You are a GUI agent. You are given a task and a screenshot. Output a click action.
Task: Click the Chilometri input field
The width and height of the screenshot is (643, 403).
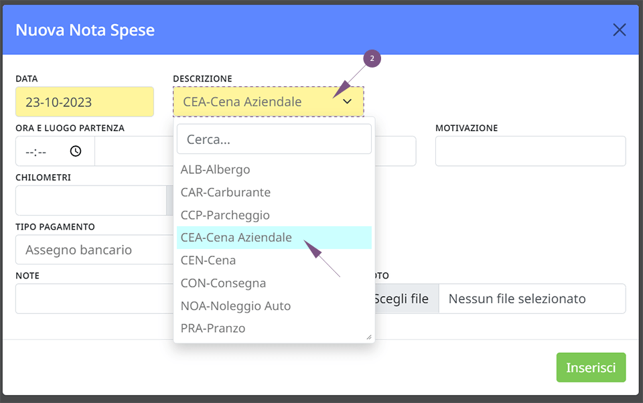point(91,200)
